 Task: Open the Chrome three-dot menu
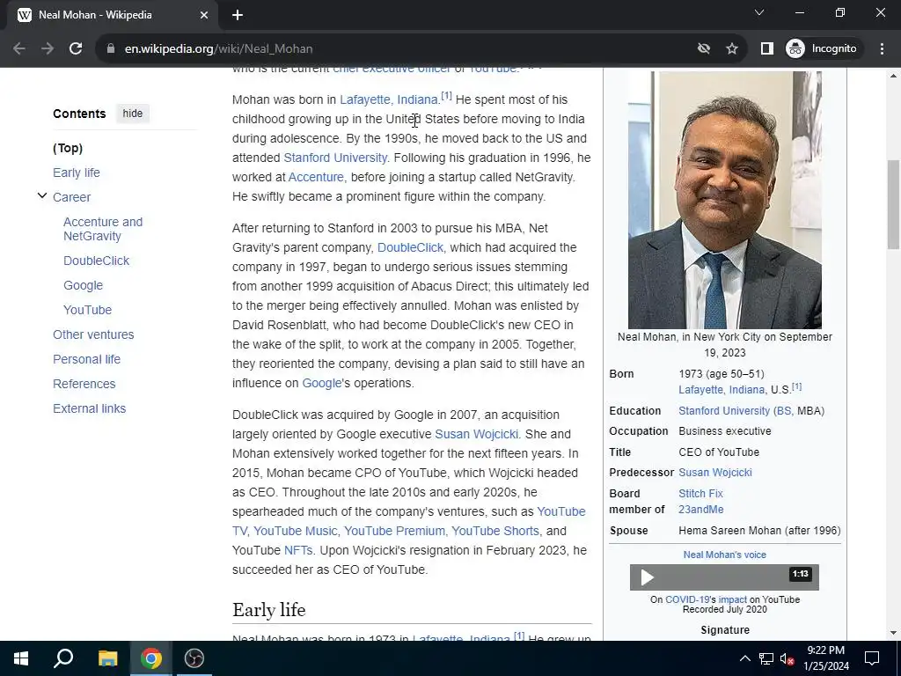(x=882, y=49)
